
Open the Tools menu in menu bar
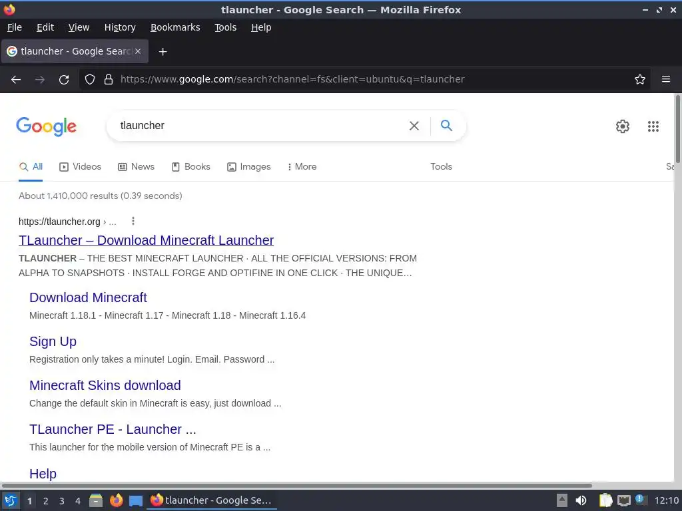(225, 27)
